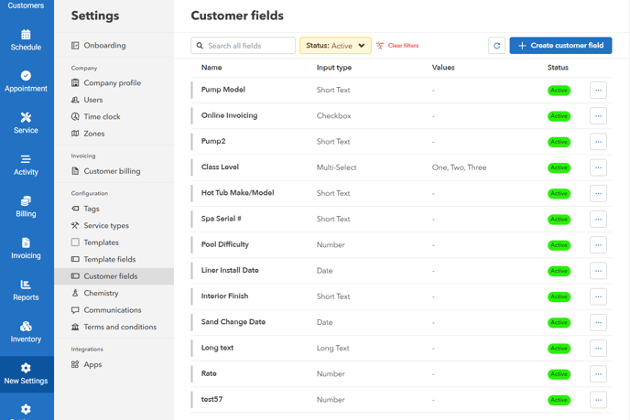Go to the Appointment section icon
Viewport: 630px width, 420px height.
(26, 76)
